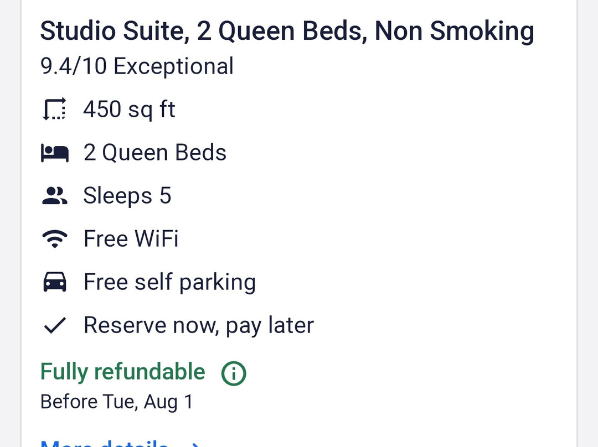Open the Fully refundable info icon

(233, 373)
